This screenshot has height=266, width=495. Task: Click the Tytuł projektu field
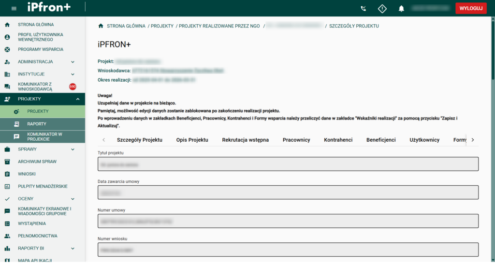(288, 164)
